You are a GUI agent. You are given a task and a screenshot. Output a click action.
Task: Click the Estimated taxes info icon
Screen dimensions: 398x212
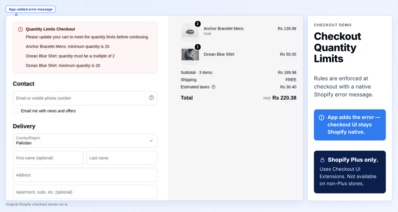(x=213, y=87)
